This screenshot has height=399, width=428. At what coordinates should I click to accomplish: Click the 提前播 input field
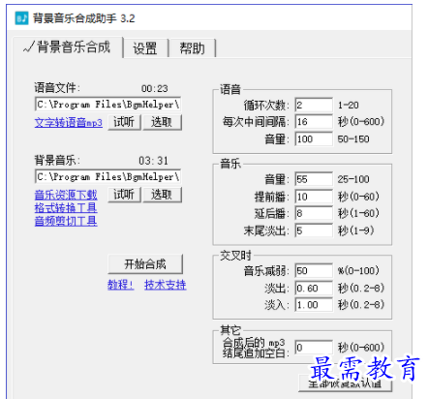pyautogui.click(x=314, y=197)
